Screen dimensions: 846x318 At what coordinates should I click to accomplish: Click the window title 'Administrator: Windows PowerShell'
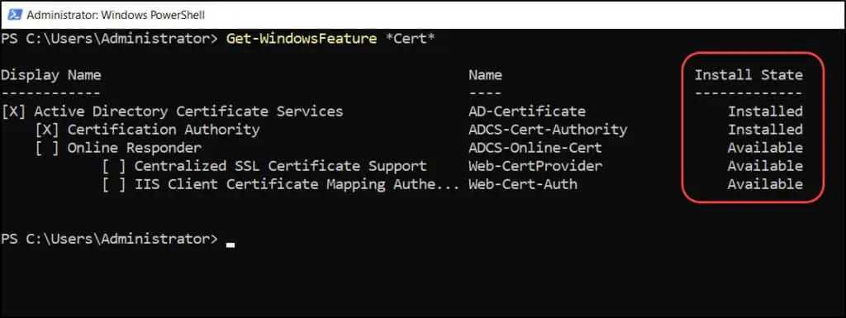pos(116,15)
